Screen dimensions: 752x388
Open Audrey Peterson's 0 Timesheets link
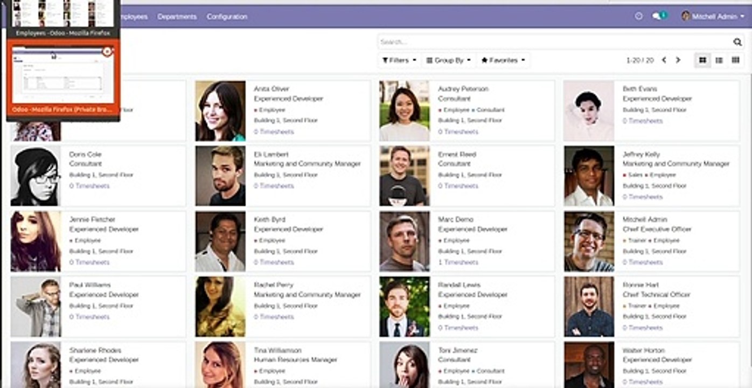(458, 131)
